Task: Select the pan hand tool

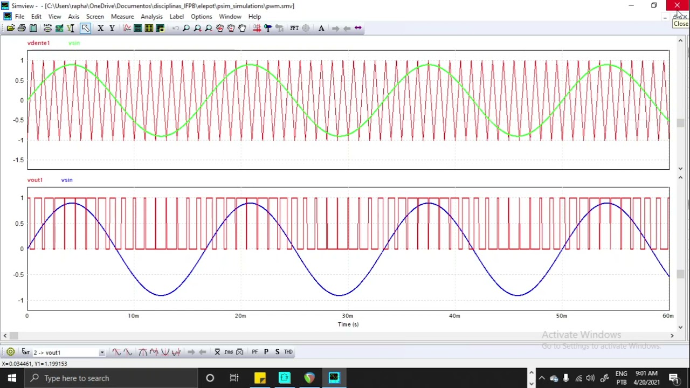Action: tap(242, 28)
